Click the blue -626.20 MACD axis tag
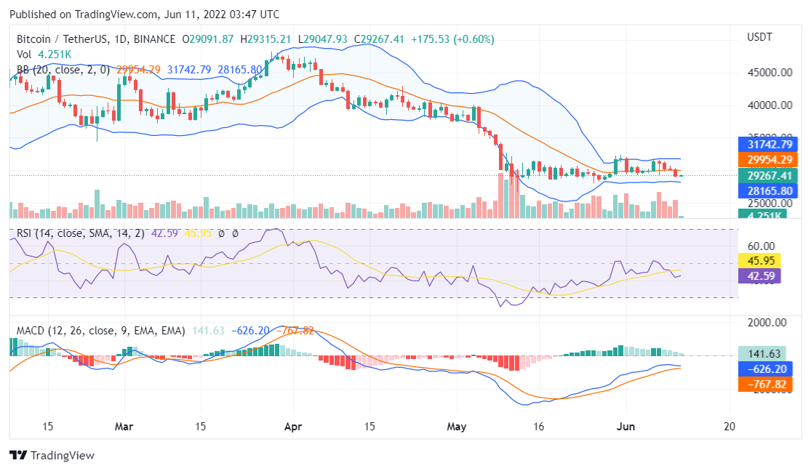Image resolution: width=811 pixels, height=471 pixels. point(766,369)
